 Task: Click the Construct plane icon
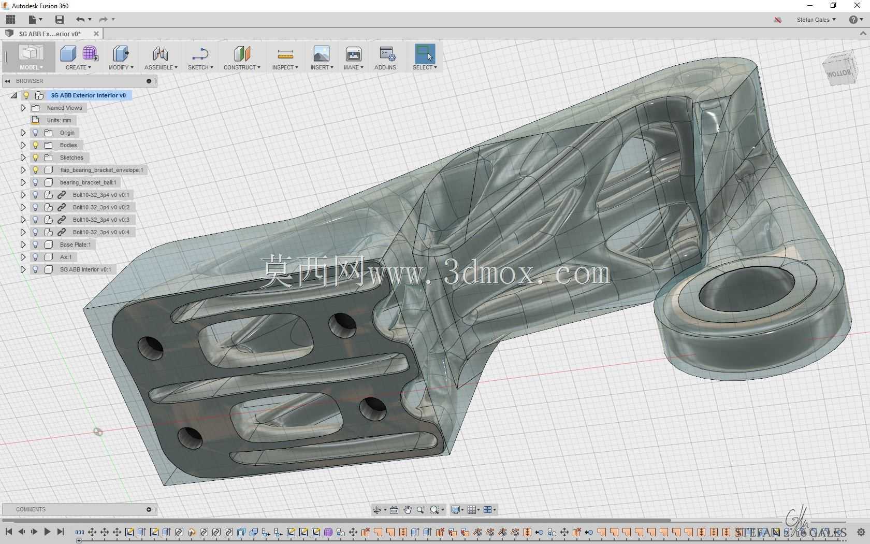242,53
